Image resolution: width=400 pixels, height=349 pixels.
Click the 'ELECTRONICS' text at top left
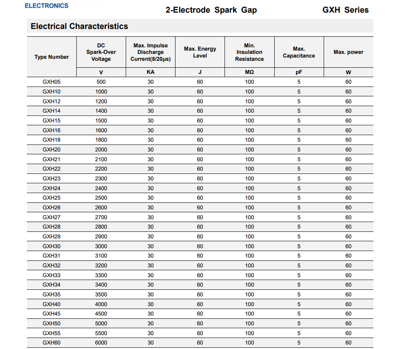click(47, 6)
